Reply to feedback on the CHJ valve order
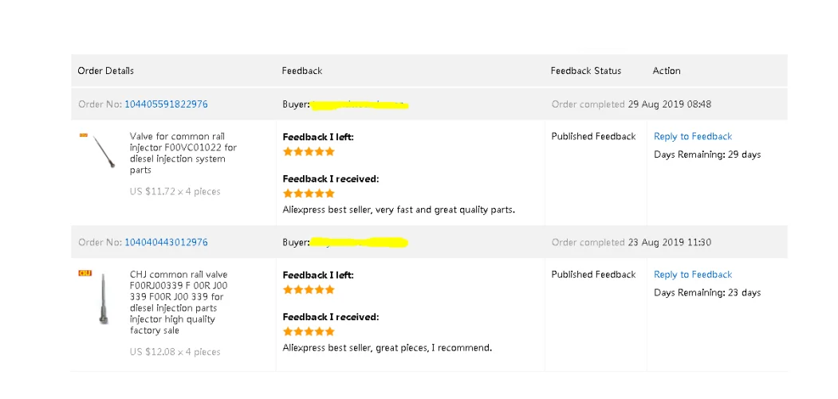 [x=692, y=275]
